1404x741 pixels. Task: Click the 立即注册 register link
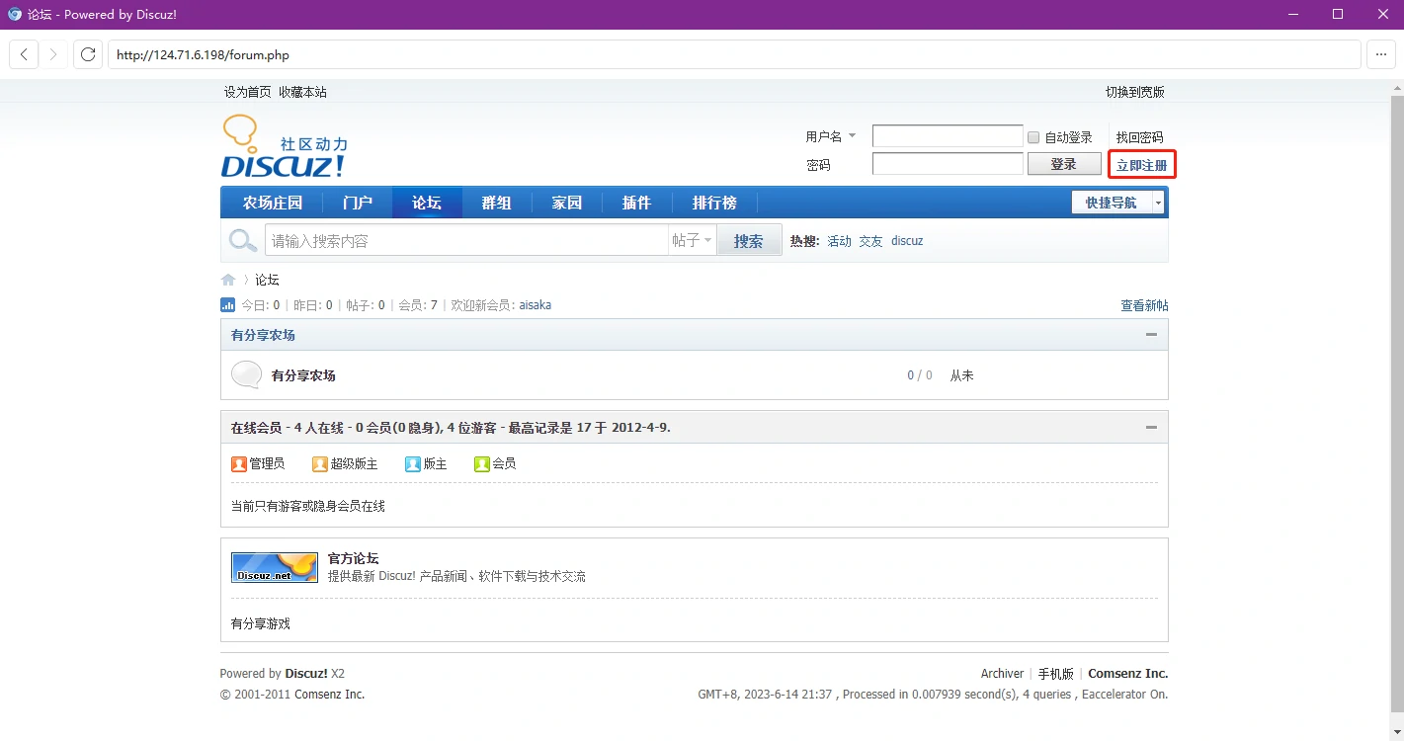coord(1141,165)
